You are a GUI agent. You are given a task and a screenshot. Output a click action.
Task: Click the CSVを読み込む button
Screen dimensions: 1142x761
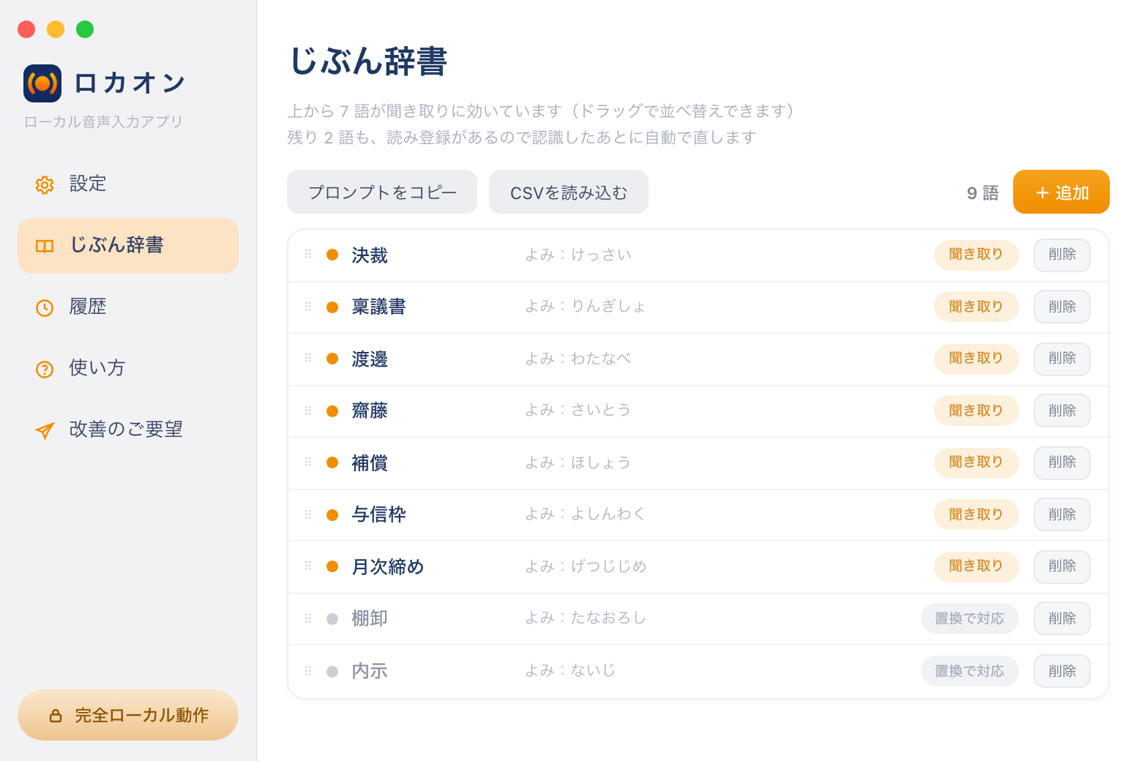pyautogui.click(x=569, y=192)
